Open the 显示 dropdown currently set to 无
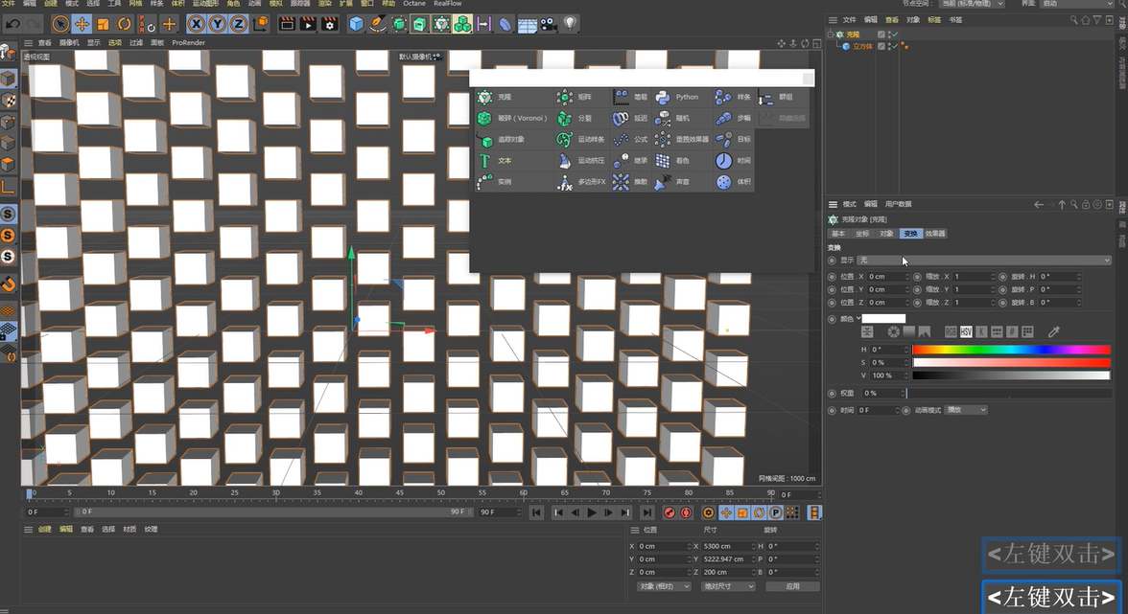1128x614 pixels. [982, 260]
